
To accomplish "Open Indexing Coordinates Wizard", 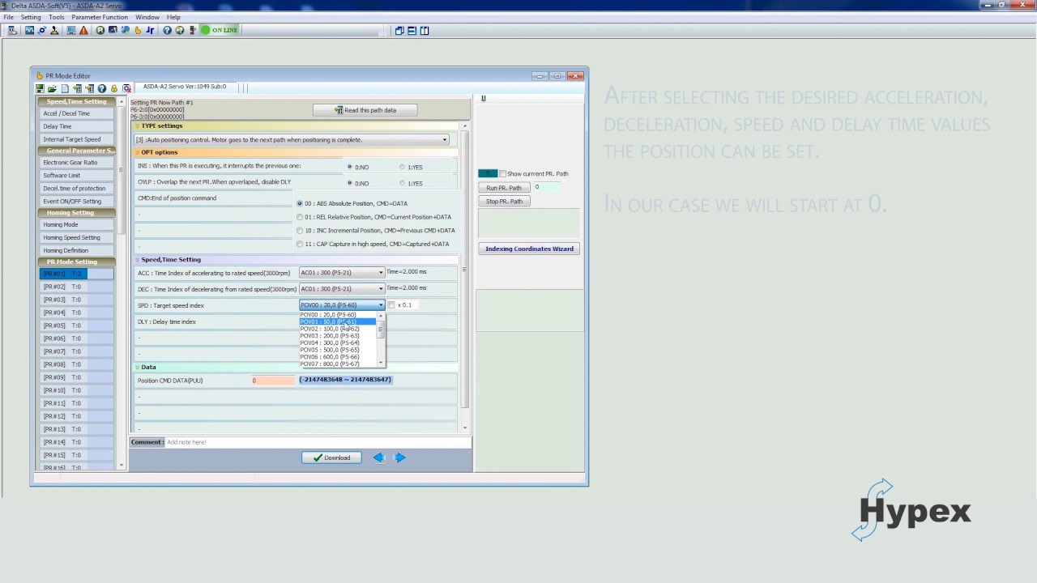I will (x=529, y=249).
